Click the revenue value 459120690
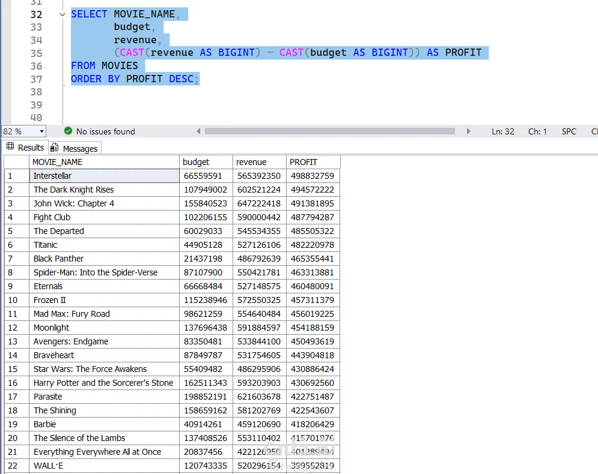This screenshot has width=598, height=474. coord(260,424)
